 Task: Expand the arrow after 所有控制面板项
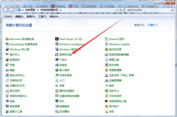click(61, 10)
